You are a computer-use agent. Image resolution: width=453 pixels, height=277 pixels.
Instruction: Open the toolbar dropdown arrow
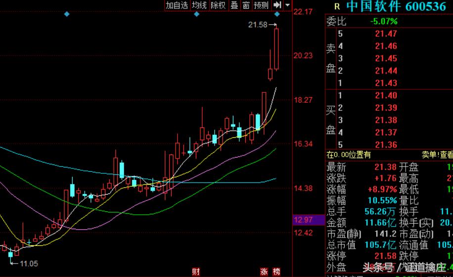click(287, 5)
